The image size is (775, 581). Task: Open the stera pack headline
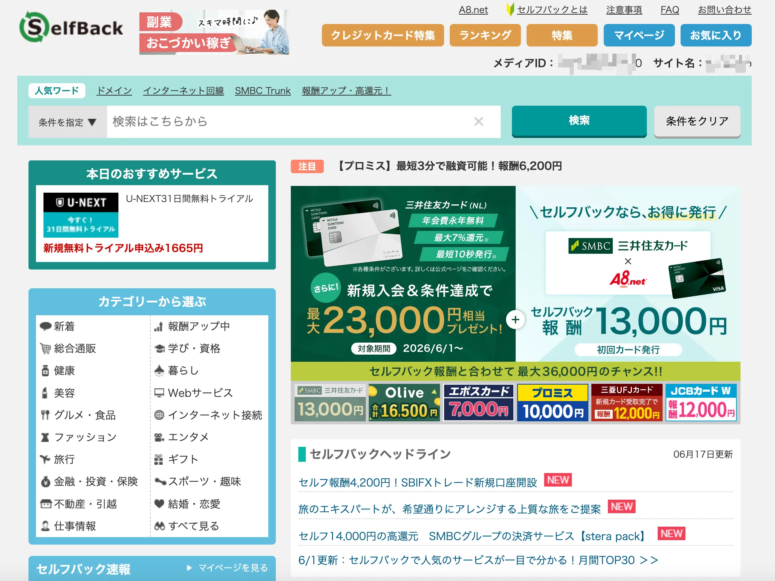pyautogui.click(x=472, y=536)
